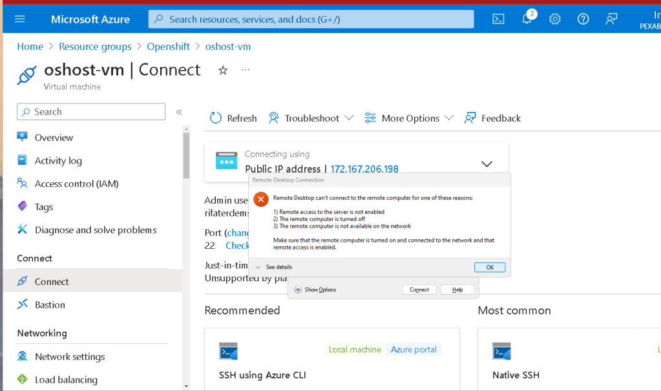Click the Overview monitor icon
The width and height of the screenshot is (661, 391).
click(x=23, y=136)
